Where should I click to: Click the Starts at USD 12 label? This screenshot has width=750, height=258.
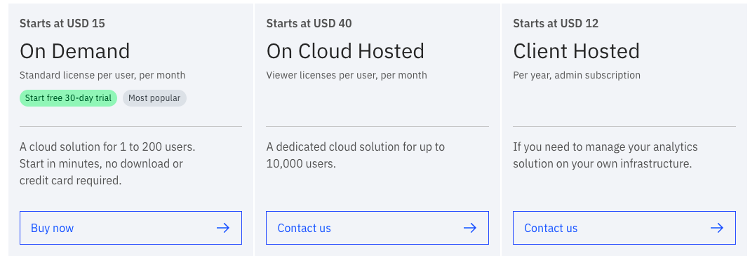(x=556, y=23)
